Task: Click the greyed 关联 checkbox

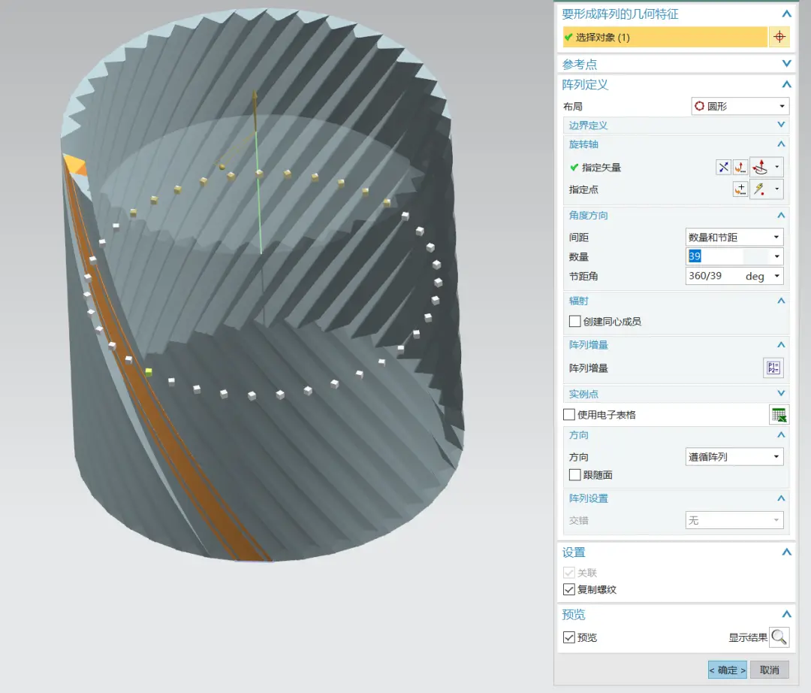Action: coord(569,573)
